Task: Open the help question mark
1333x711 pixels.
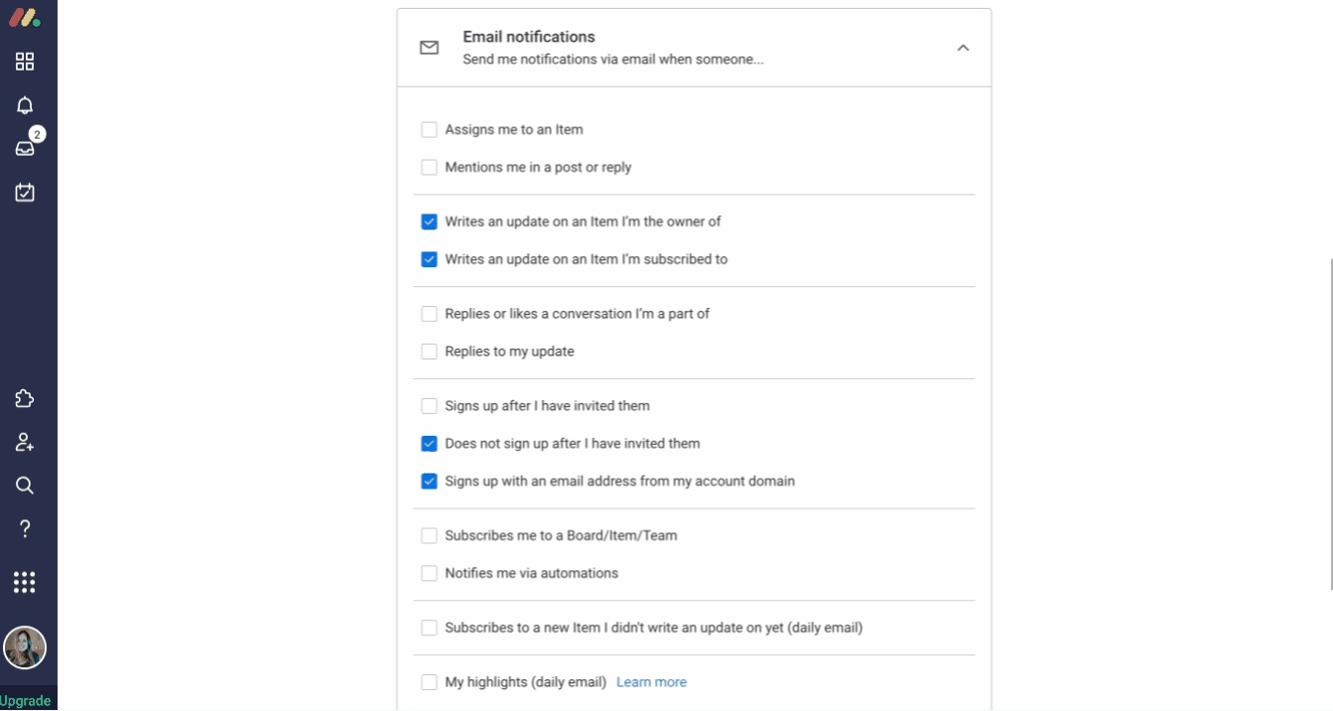Action: tap(25, 528)
